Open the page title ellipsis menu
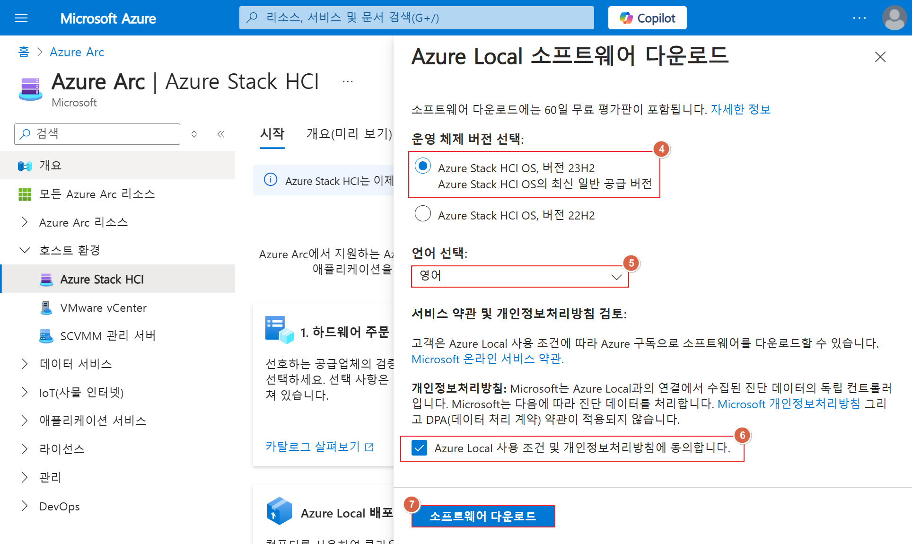912x544 pixels. tap(348, 81)
